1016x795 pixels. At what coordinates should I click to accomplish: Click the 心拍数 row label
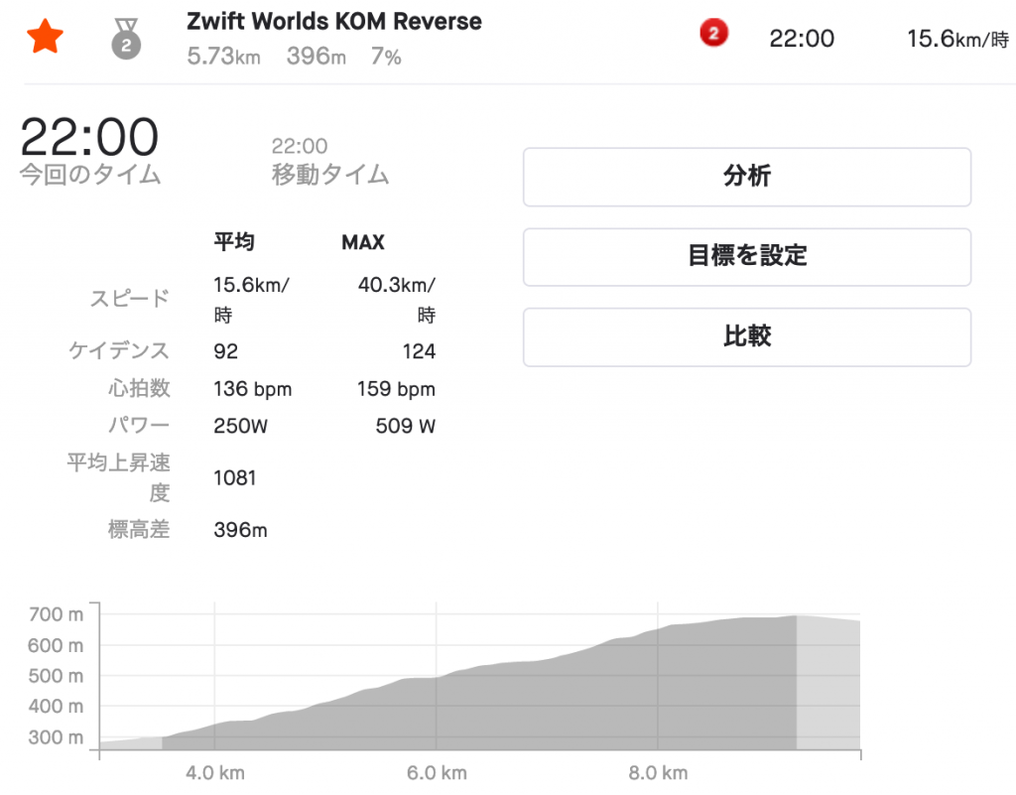tap(139, 388)
